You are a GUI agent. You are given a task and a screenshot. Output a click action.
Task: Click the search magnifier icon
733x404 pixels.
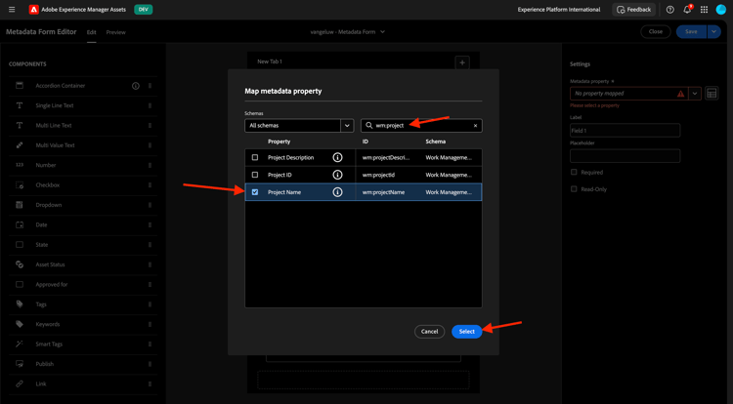click(x=368, y=126)
